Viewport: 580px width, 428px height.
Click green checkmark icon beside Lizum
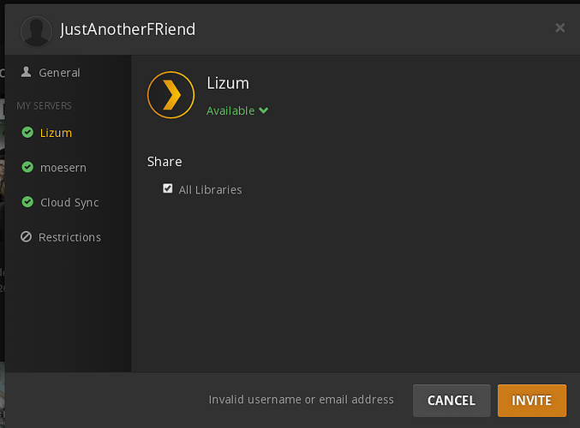point(27,133)
